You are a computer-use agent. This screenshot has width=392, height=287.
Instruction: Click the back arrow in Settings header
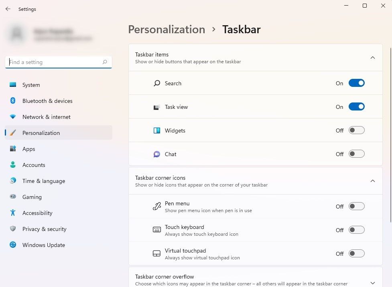pyautogui.click(x=8, y=9)
